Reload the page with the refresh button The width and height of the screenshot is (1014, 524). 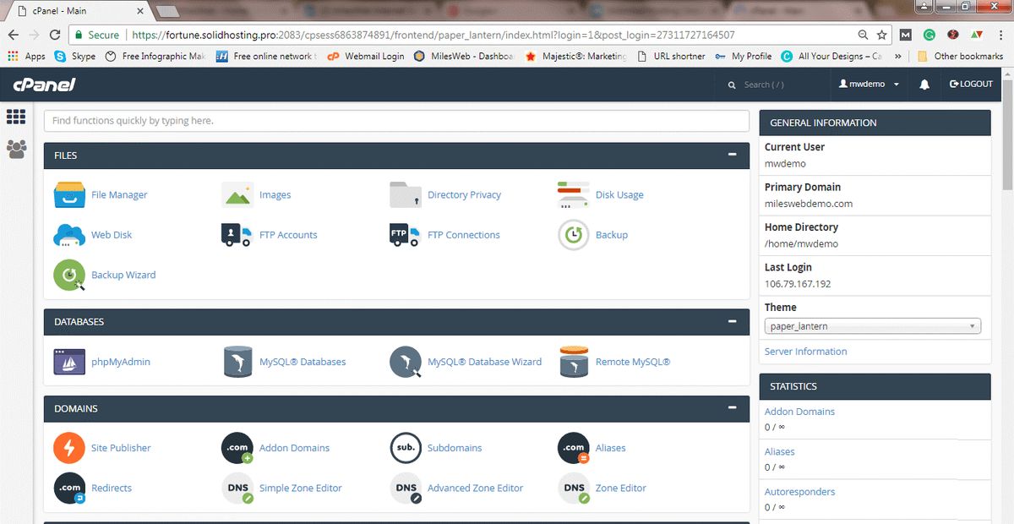(55, 35)
